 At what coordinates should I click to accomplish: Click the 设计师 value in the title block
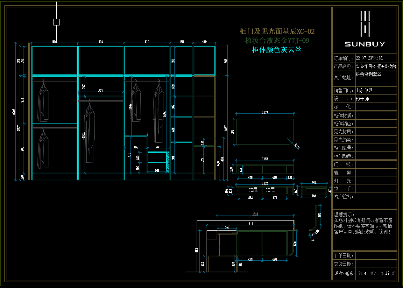click(x=362, y=99)
